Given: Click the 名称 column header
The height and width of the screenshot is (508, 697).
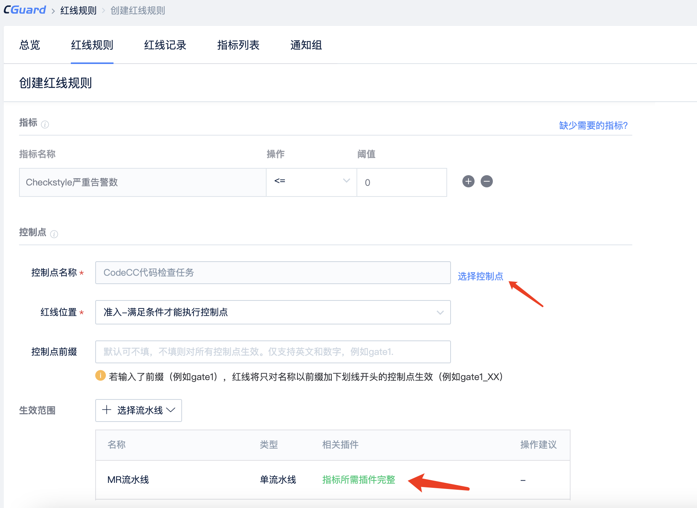Looking at the screenshot, I should [117, 445].
